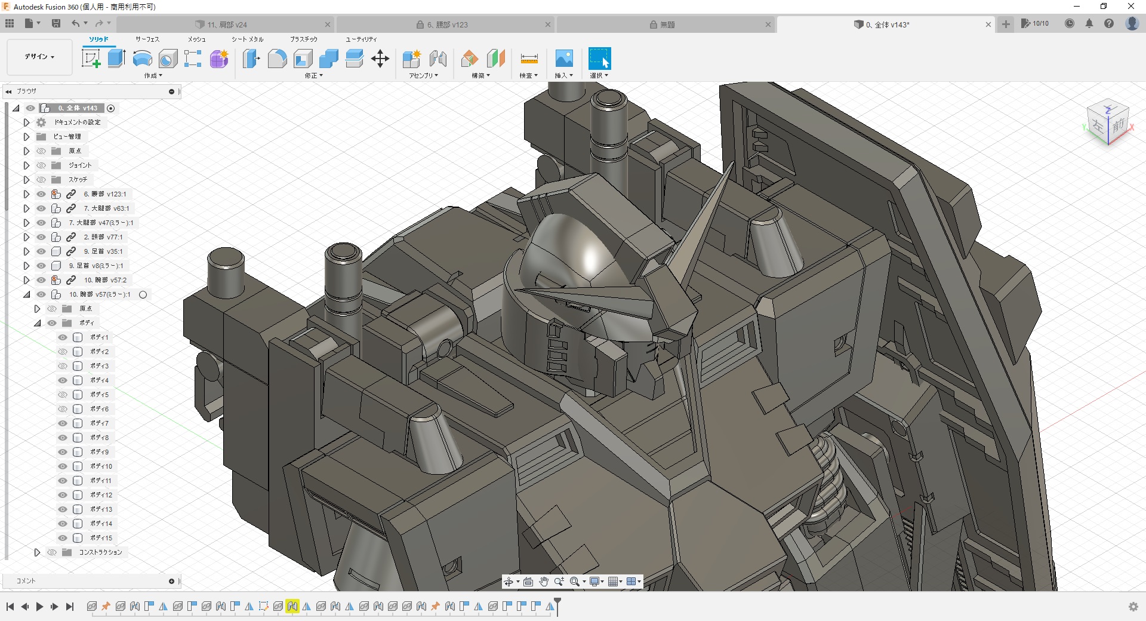The image size is (1146, 621).
Task: Collapse the ボディ folder
Action: 37,323
